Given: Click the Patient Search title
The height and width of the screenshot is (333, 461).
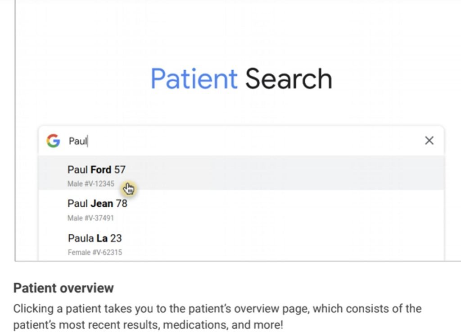Looking at the screenshot, I should pyautogui.click(x=242, y=78).
